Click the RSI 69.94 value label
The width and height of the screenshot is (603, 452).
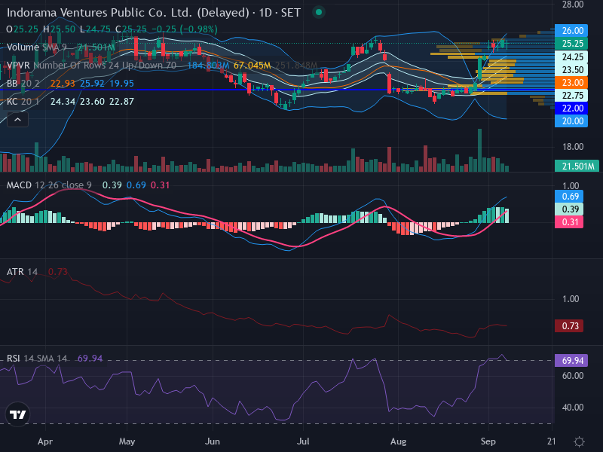tap(571, 361)
